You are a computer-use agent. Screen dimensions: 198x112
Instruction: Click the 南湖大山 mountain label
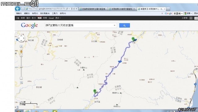coord(116,93)
